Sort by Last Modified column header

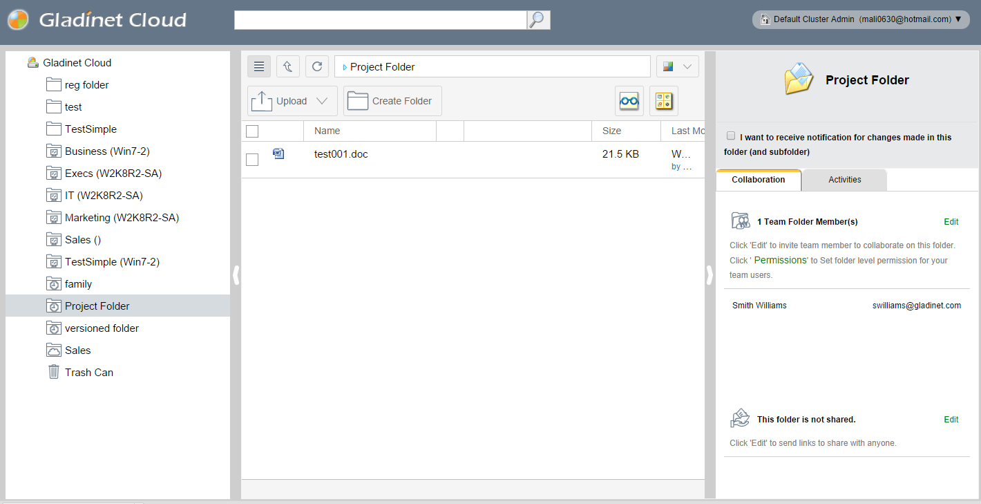(x=687, y=131)
